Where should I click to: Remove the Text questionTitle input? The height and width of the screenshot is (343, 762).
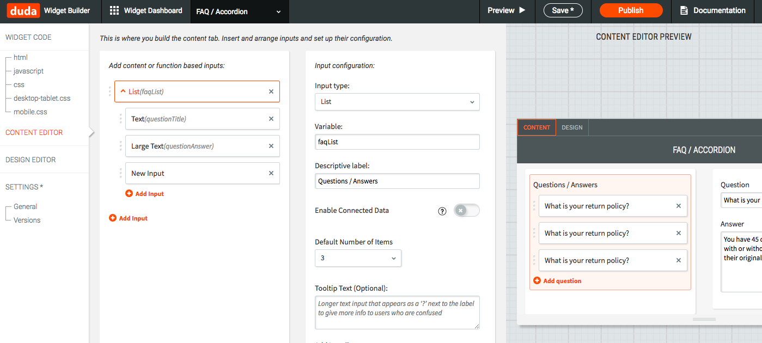coord(271,119)
